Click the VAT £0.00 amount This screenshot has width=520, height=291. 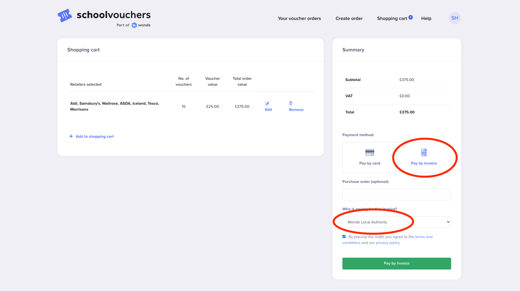click(x=404, y=96)
